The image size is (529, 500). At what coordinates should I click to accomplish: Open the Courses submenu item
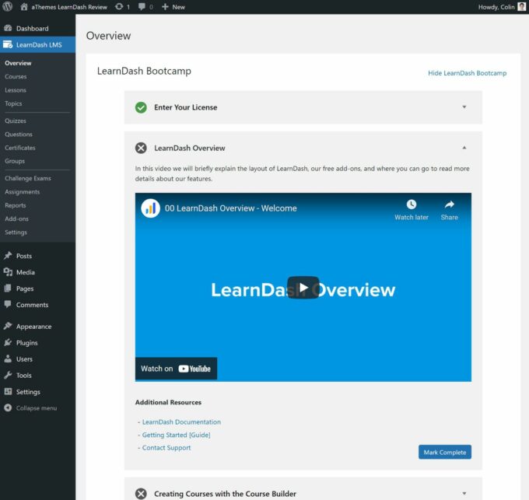click(16, 76)
